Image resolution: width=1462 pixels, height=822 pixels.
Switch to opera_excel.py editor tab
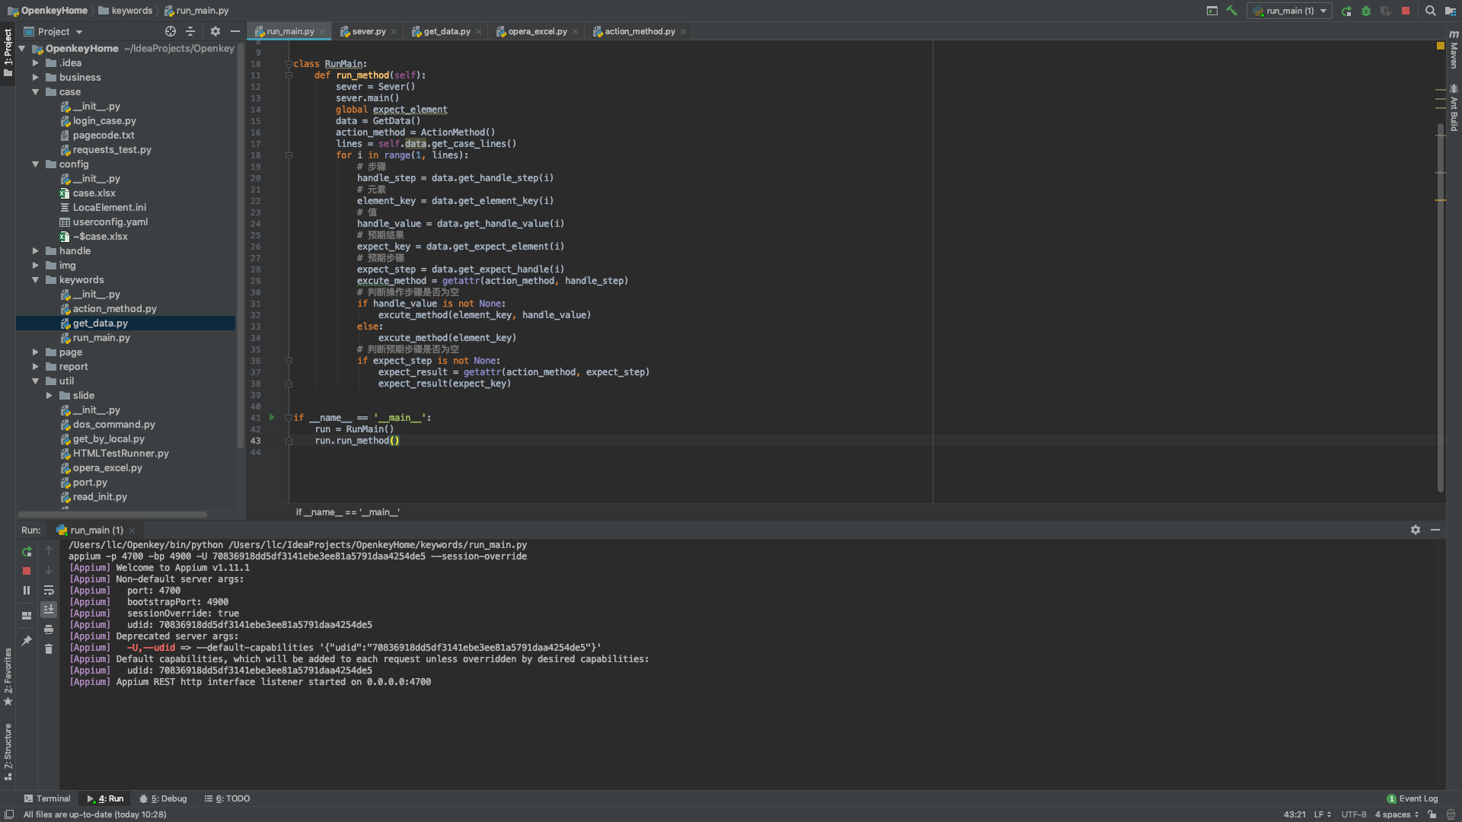tap(537, 31)
